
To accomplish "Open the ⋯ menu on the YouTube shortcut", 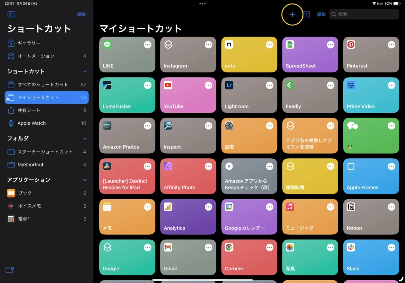I will [x=208, y=85].
